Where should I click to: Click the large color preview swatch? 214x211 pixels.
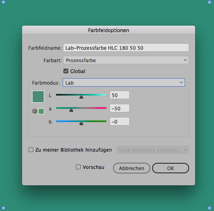[x=38, y=97]
